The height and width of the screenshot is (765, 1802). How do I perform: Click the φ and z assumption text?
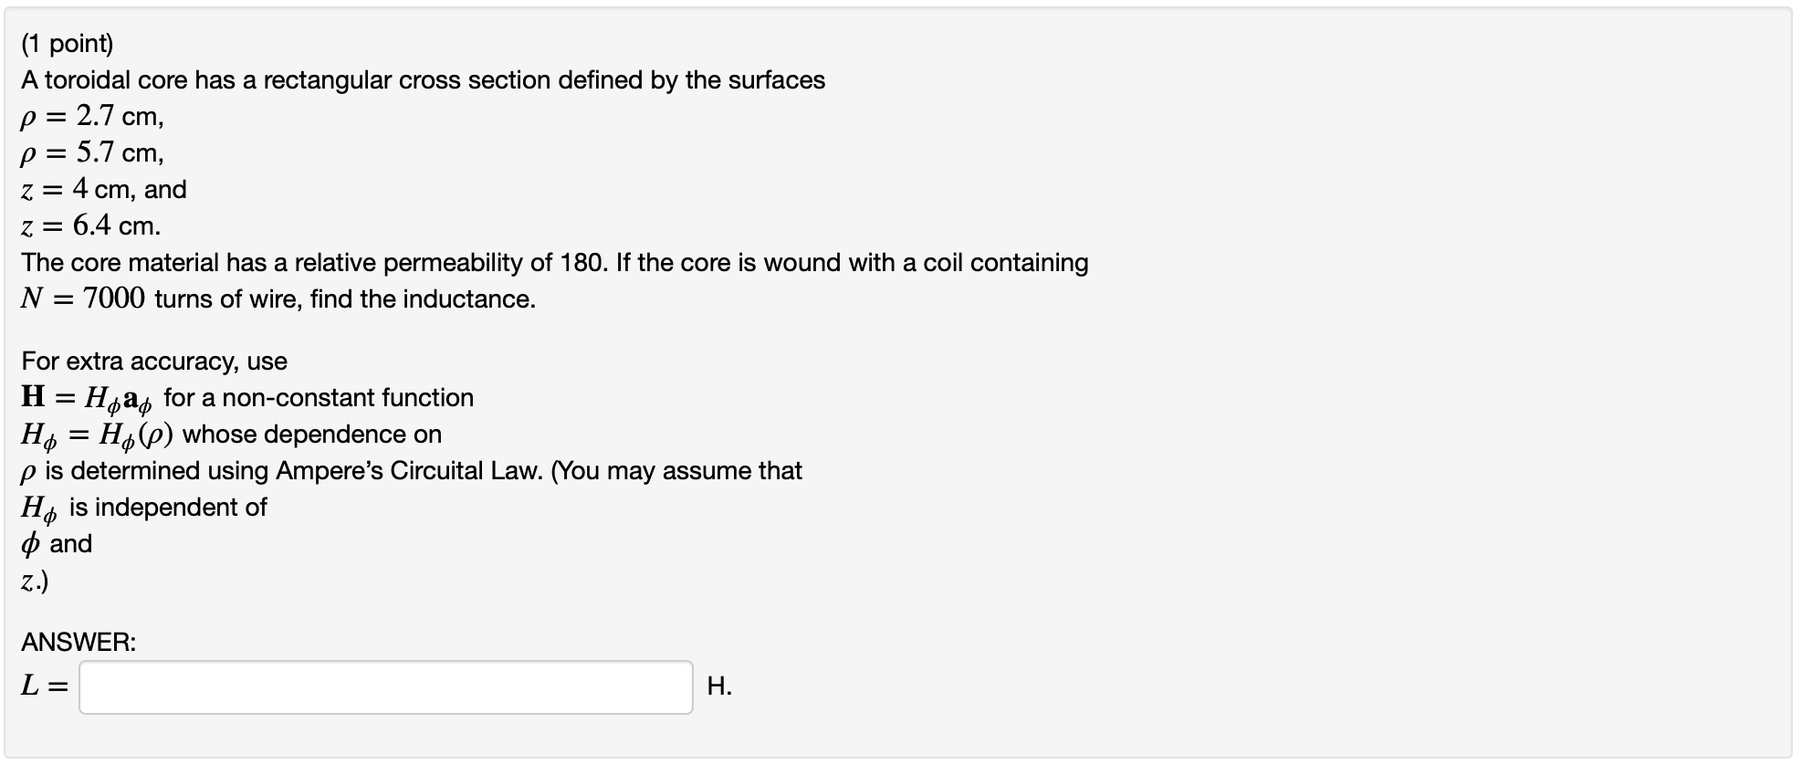(x=57, y=544)
